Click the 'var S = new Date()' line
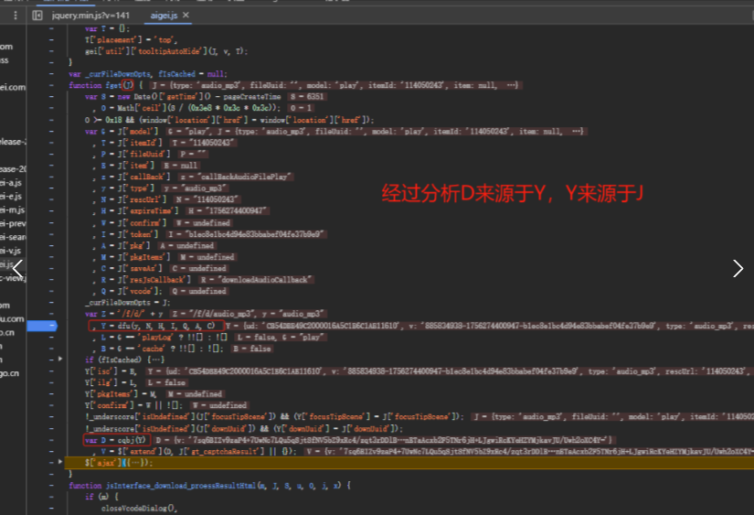 click(183, 96)
